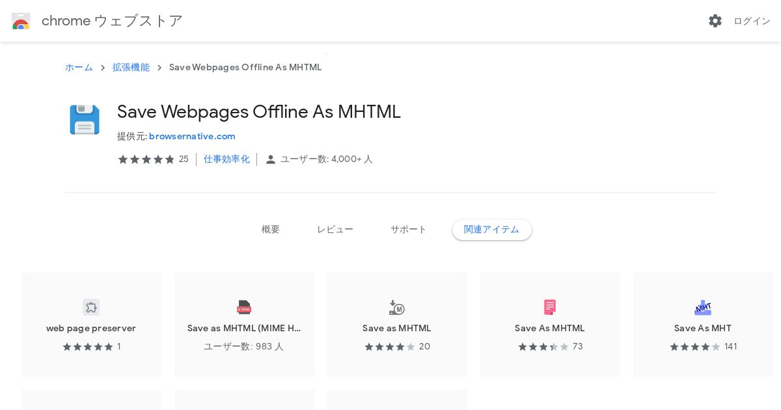The width and height of the screenshot is (781, 410).
Task: Click the ログイン sign-in link
Action: [x=752, y=21]
